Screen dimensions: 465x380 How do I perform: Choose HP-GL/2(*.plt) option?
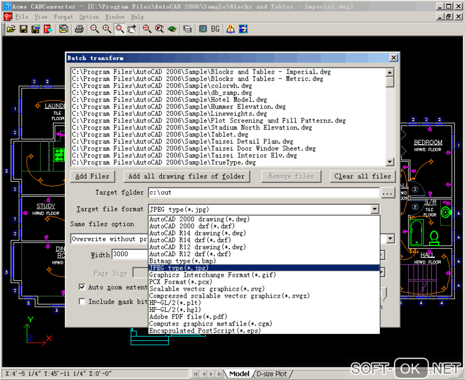[264, 303]
